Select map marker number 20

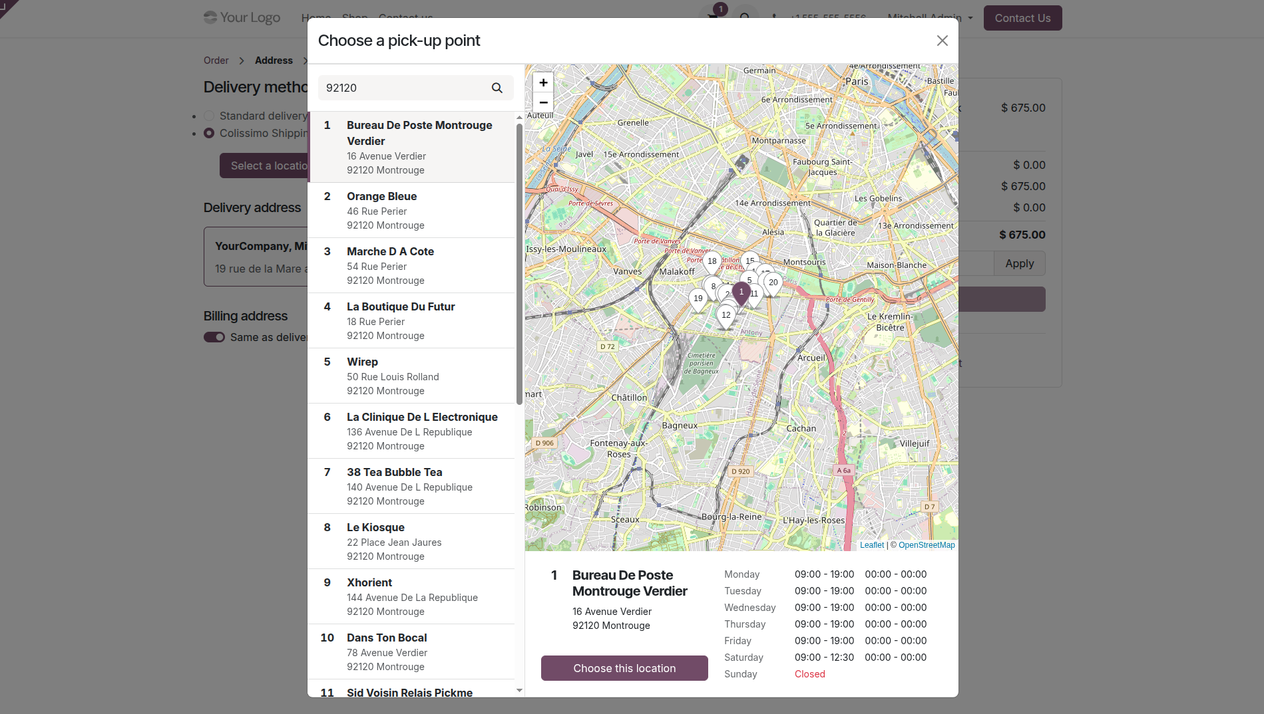point(773,285)
